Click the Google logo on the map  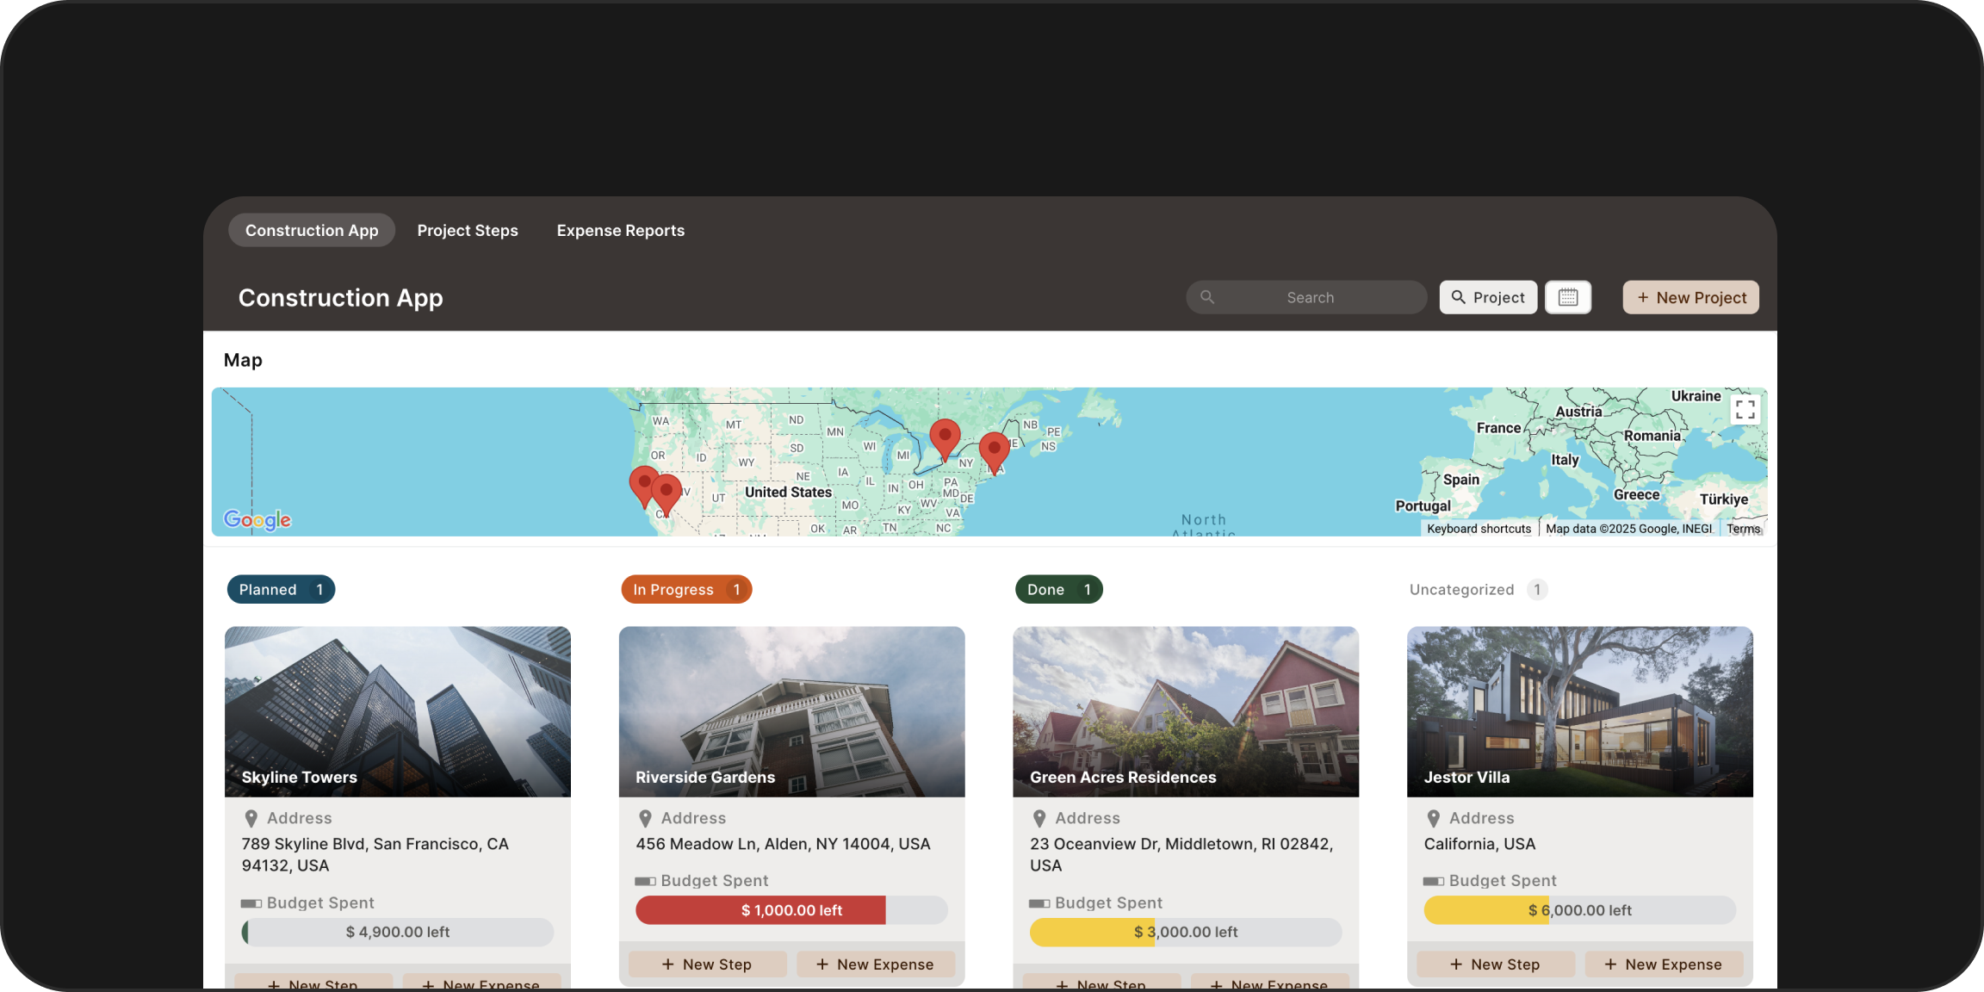[257, 519]
